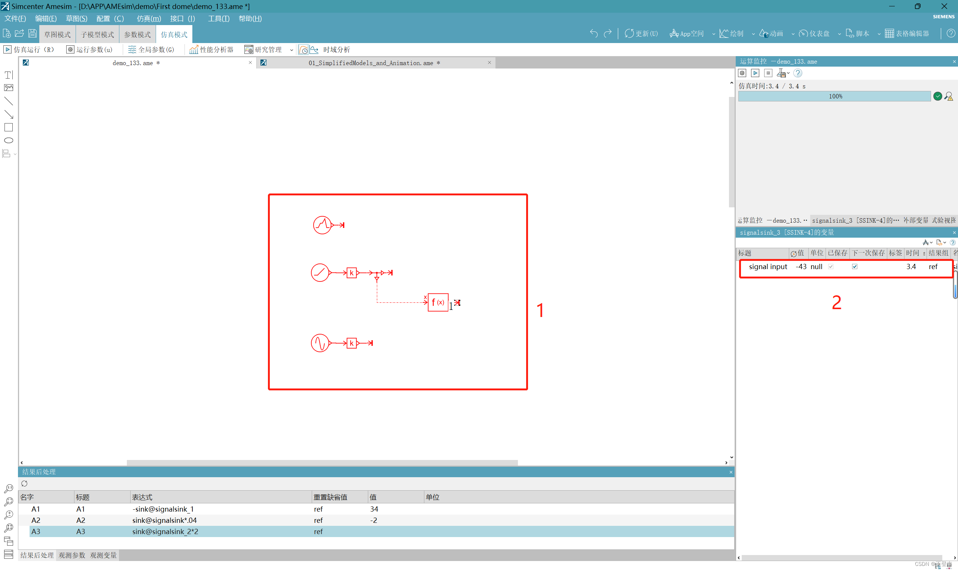Expand the 研究管理 dropdown arrow

coord(292,50)
